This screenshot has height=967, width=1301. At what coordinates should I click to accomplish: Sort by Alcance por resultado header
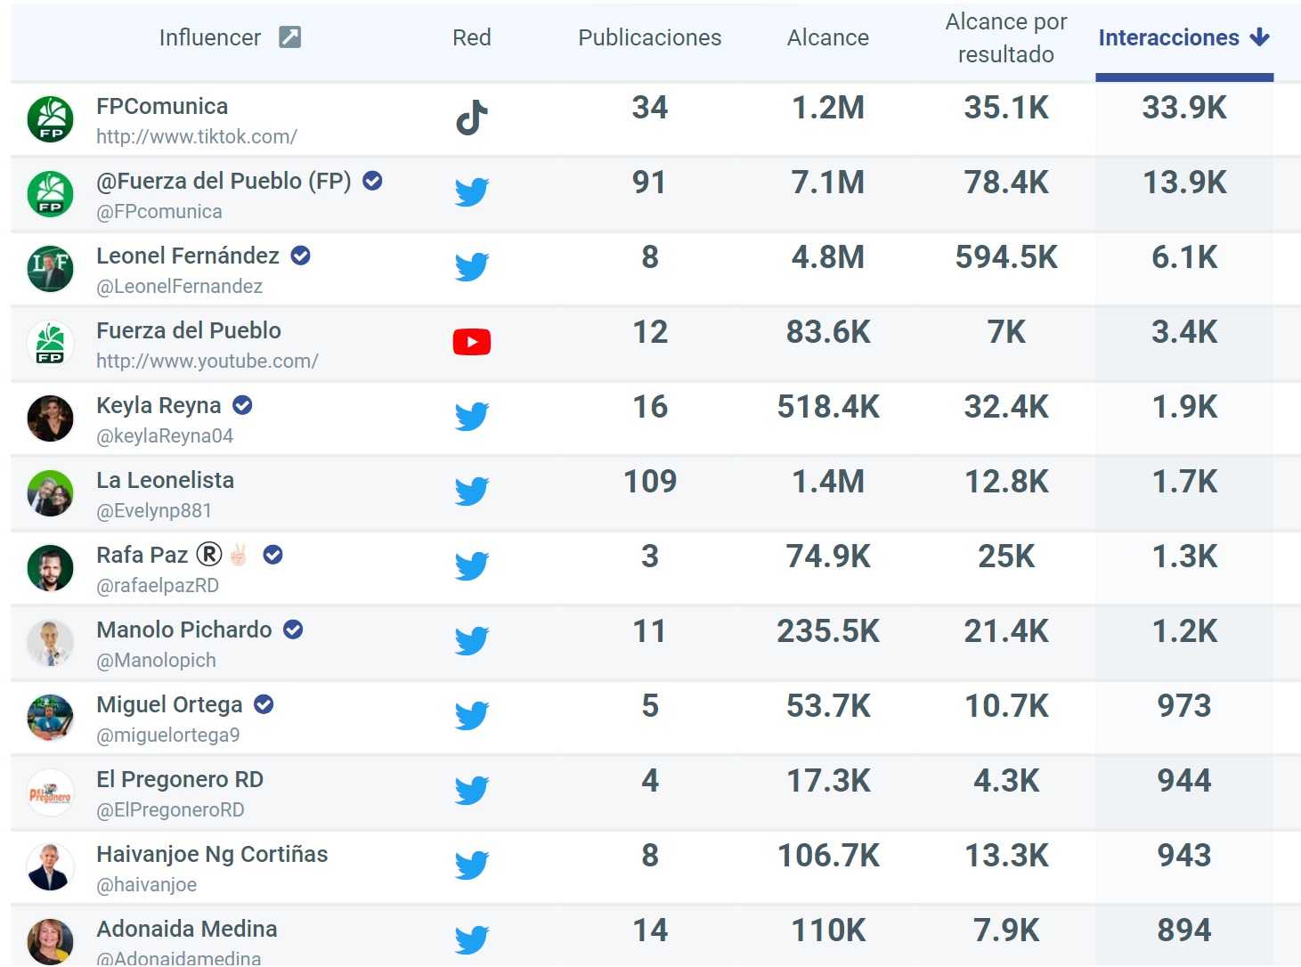coord(1005,38)
